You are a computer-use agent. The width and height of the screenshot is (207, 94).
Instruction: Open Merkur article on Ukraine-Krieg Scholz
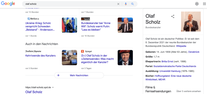(40, 26)
